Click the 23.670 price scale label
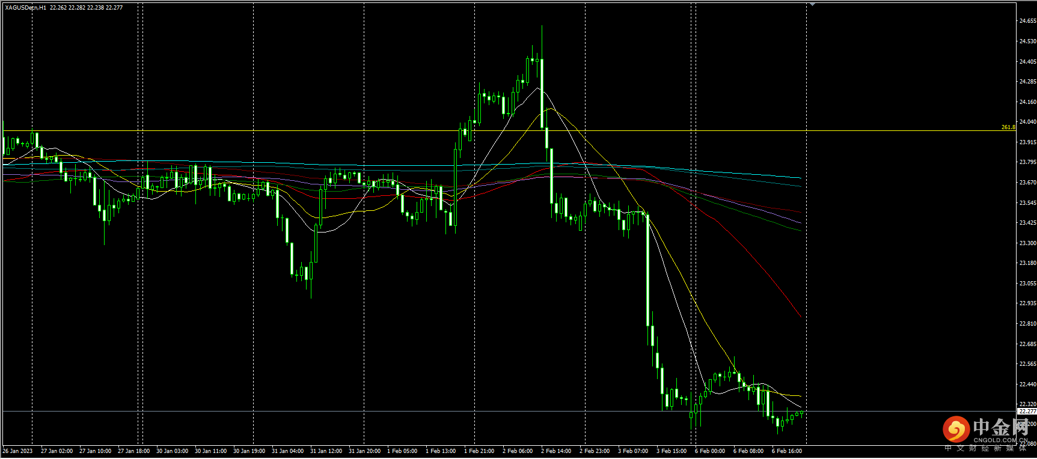This screenshot has width=1037, height=459. [x=1027, y=183]
